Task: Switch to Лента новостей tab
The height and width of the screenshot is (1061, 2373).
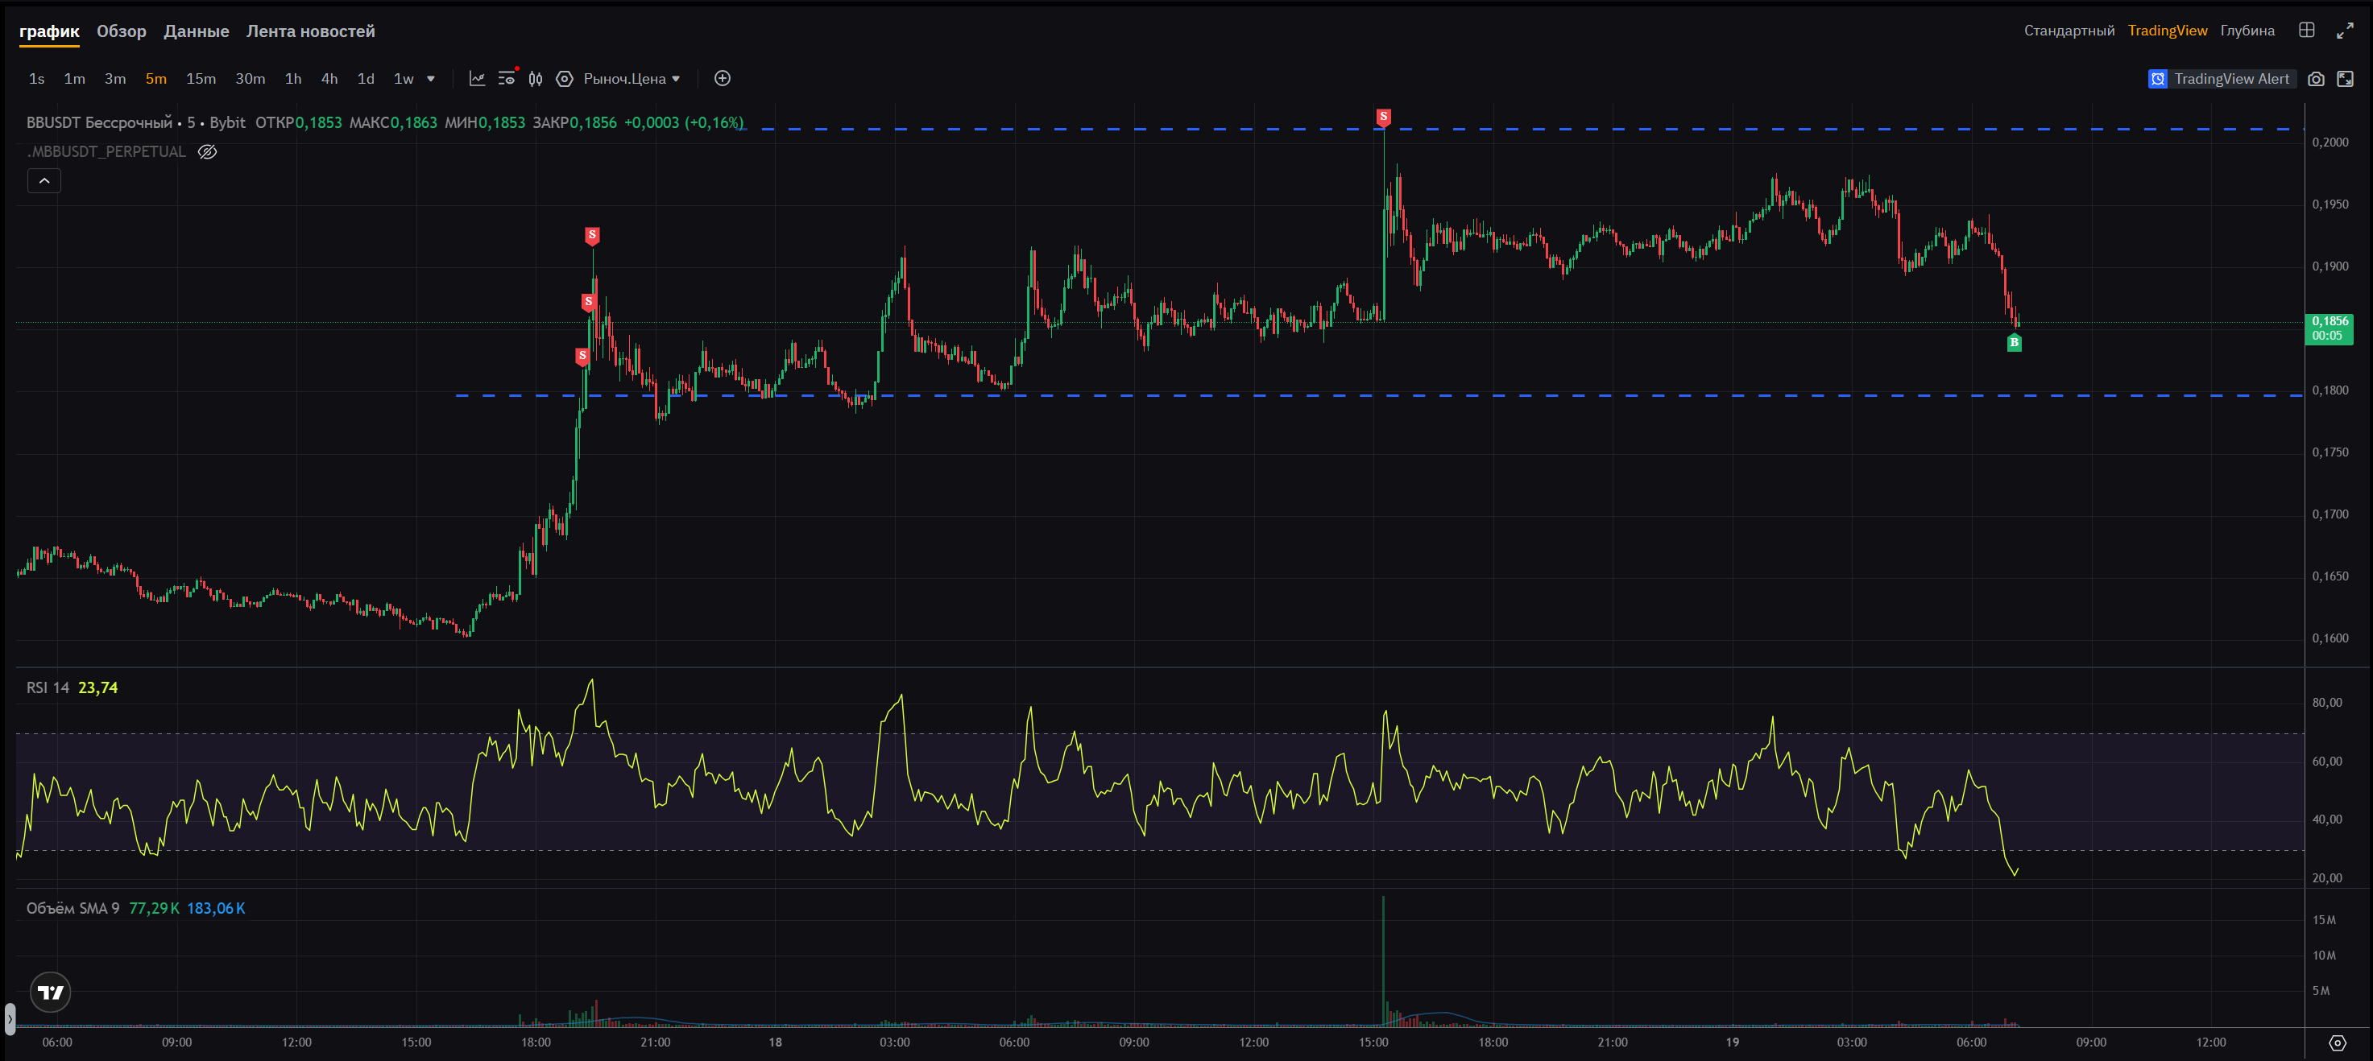Action: coord(310,31)
